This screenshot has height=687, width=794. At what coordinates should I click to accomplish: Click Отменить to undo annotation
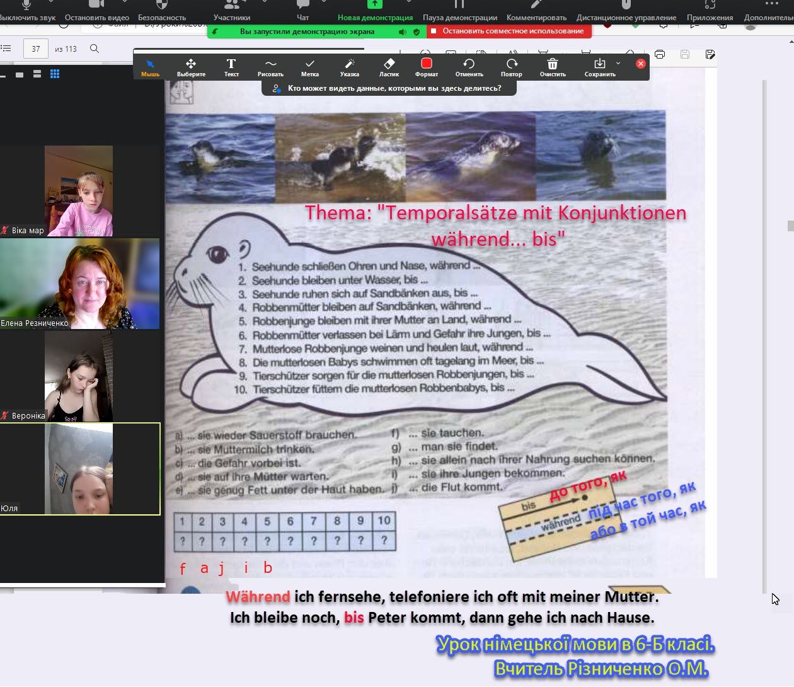click(469, 67)
